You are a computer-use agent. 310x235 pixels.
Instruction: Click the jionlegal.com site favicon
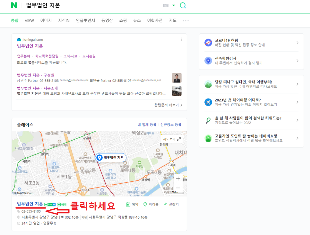[19, 39]
